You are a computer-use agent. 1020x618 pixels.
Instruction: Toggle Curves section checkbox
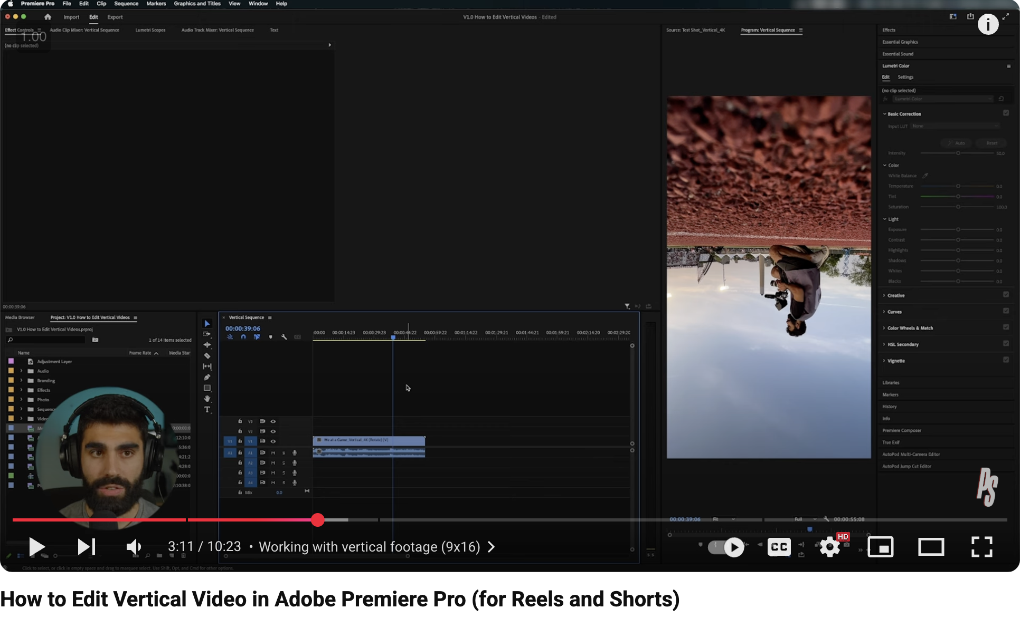(1006, 311)
